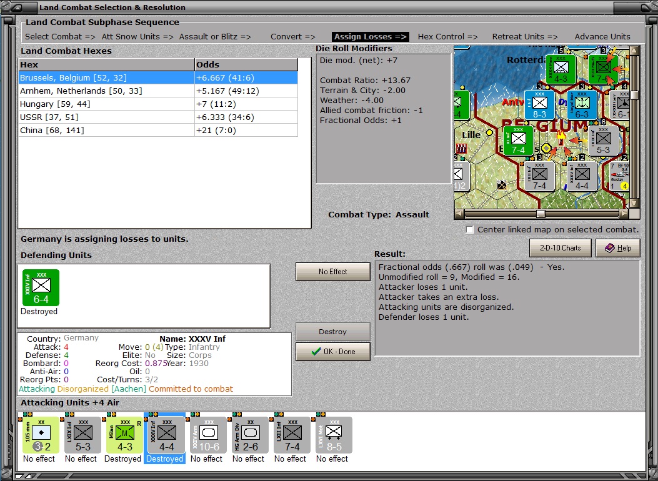Select the LXIX Inf 5-3 attacking unit

point(82,435)
